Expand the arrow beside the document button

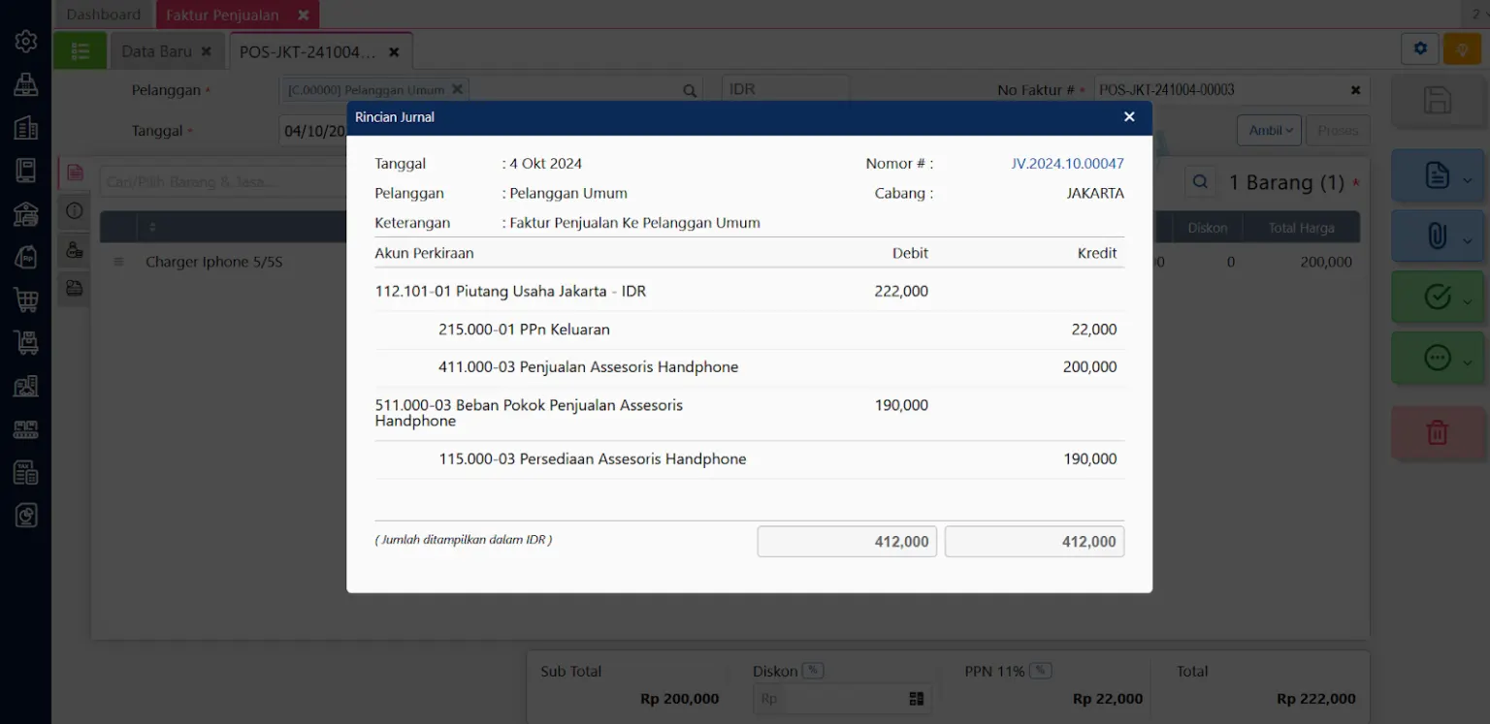tap(1467, 179)
